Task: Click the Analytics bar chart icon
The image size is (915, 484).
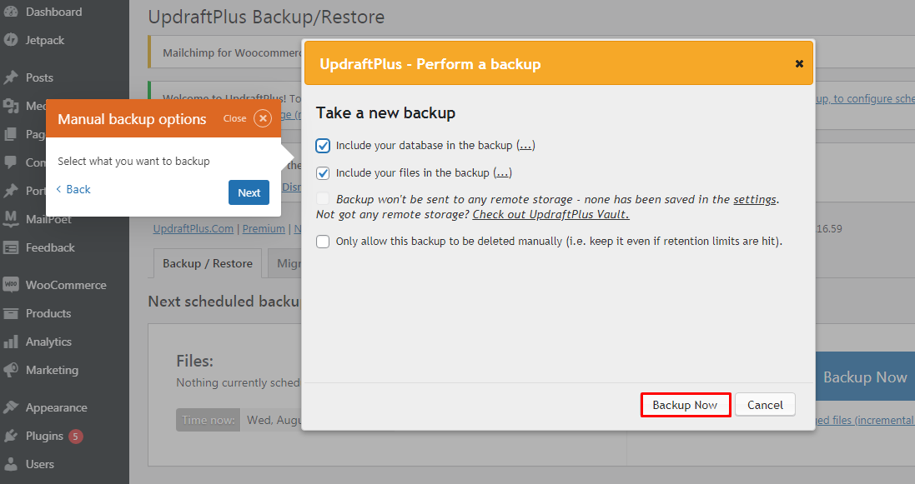Action: [x=11, y=342]
